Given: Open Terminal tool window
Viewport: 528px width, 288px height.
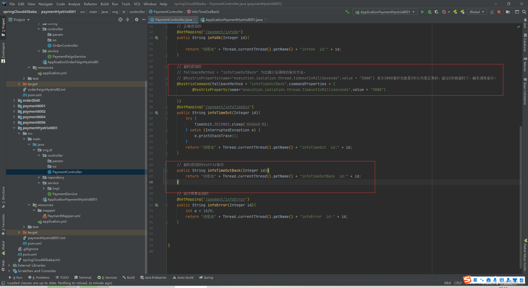Looking at the screenshot, I should point(82,278).
